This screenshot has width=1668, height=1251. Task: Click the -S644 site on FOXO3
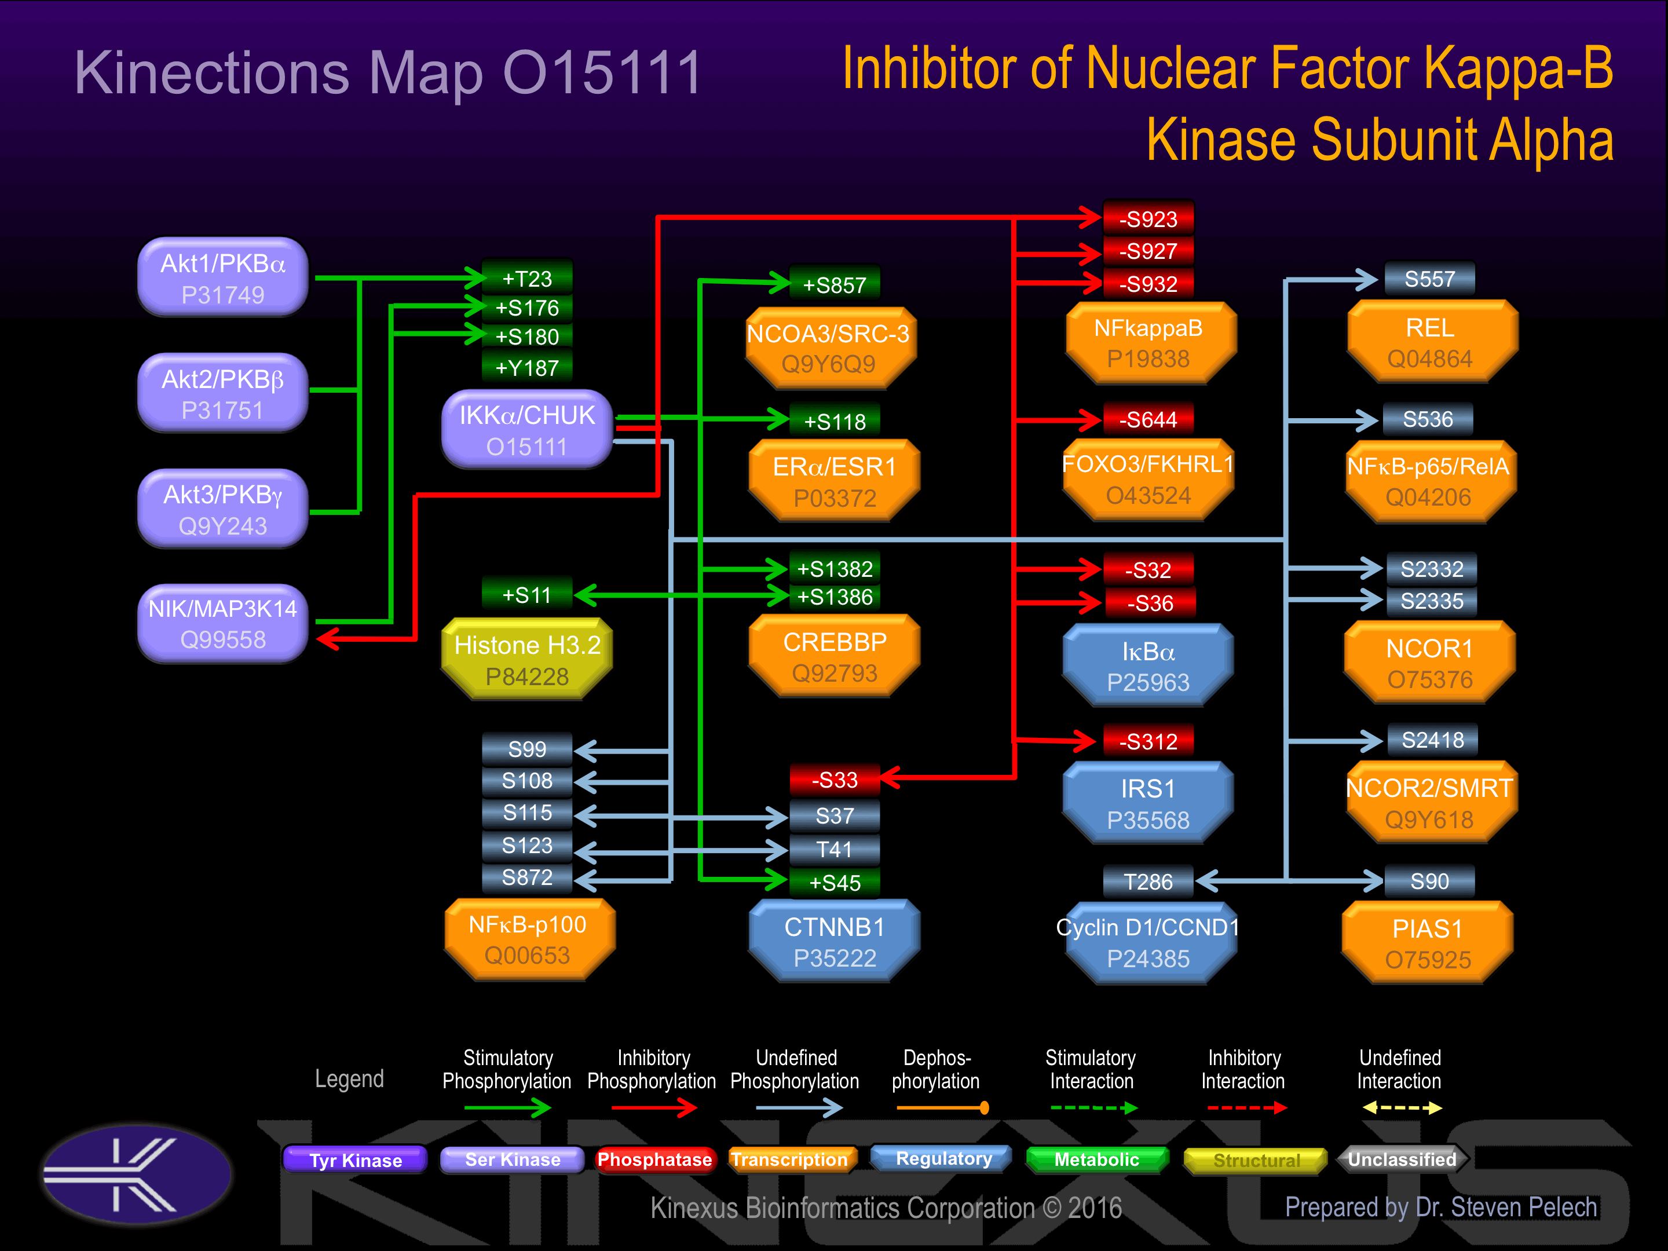click(1148, 419)
